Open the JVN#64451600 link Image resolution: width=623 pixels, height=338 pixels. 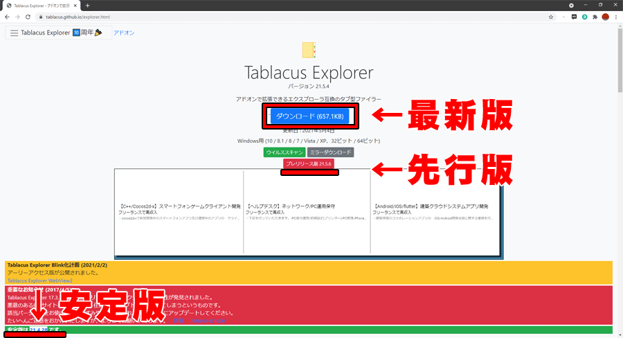(208, 321)
